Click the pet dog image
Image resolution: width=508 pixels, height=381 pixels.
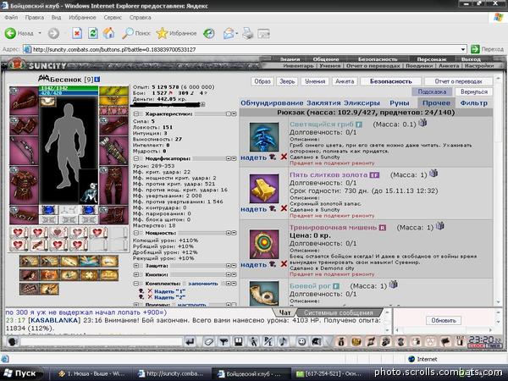[88, 192]
